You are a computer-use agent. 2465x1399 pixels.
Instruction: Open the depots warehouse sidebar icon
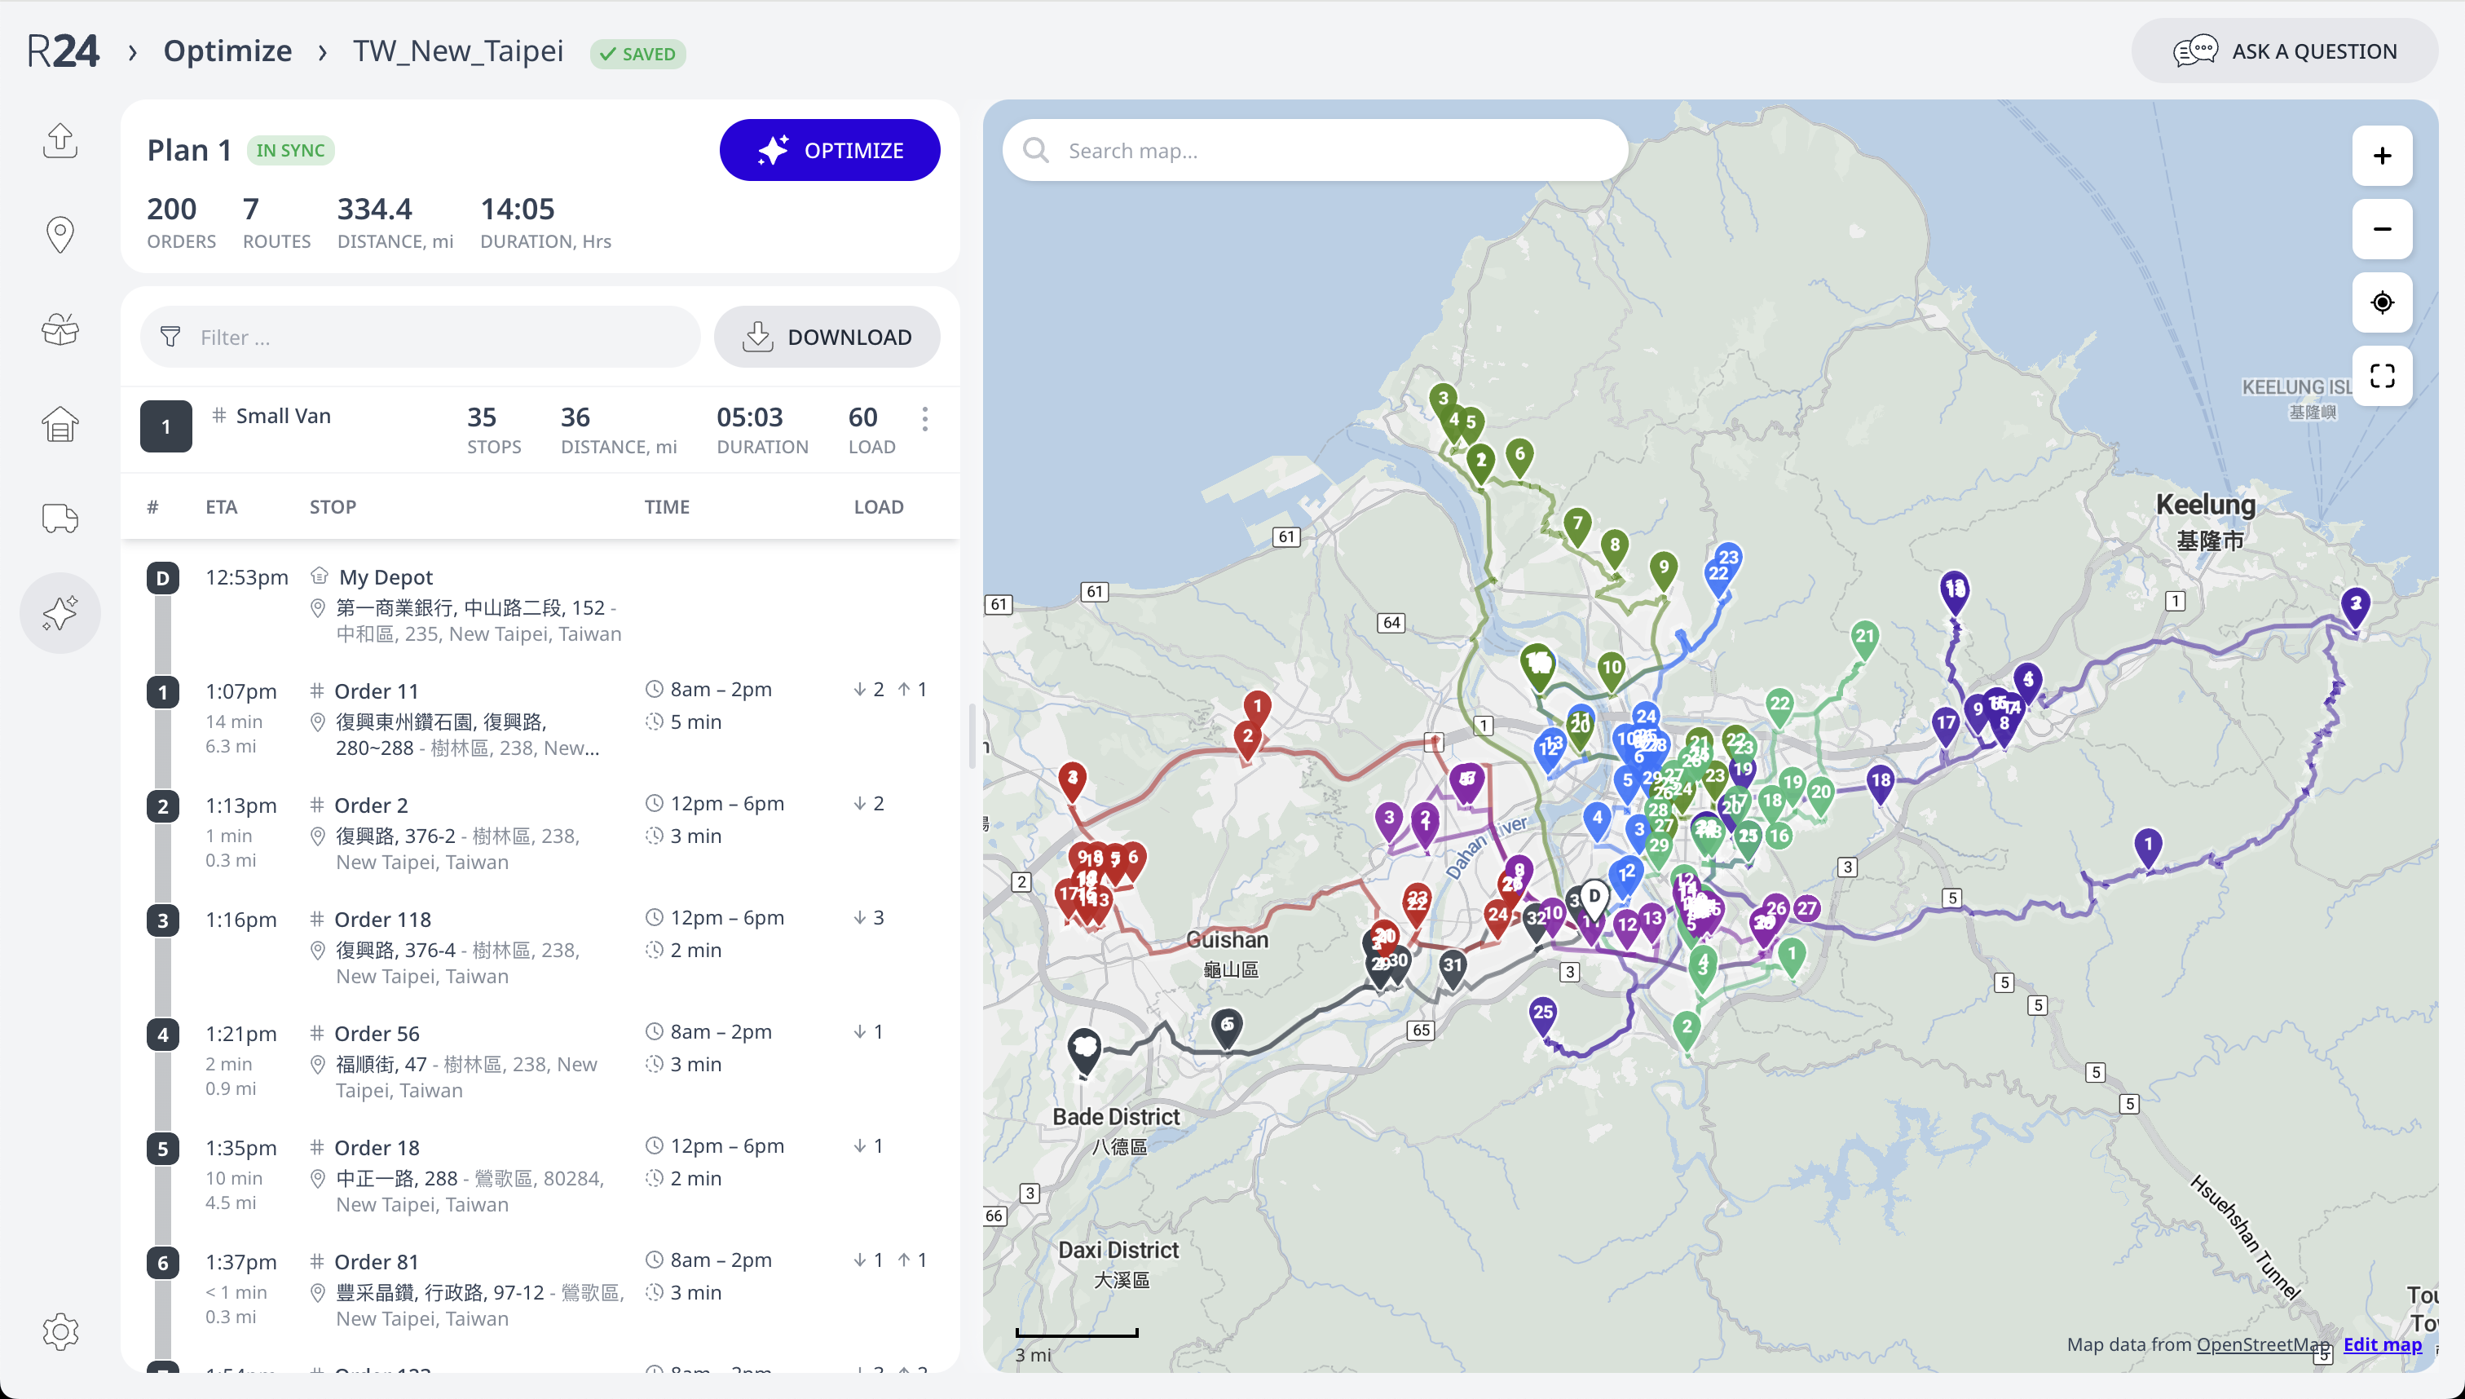pyautogui.click(x=60, y=424)
